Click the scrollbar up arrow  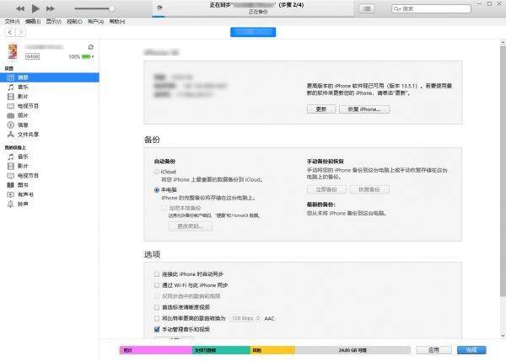coord(503,42)
